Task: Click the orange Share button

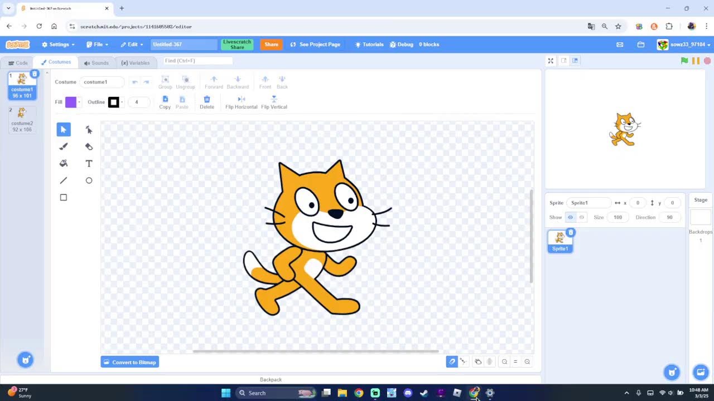Action: tap(271, 45)
